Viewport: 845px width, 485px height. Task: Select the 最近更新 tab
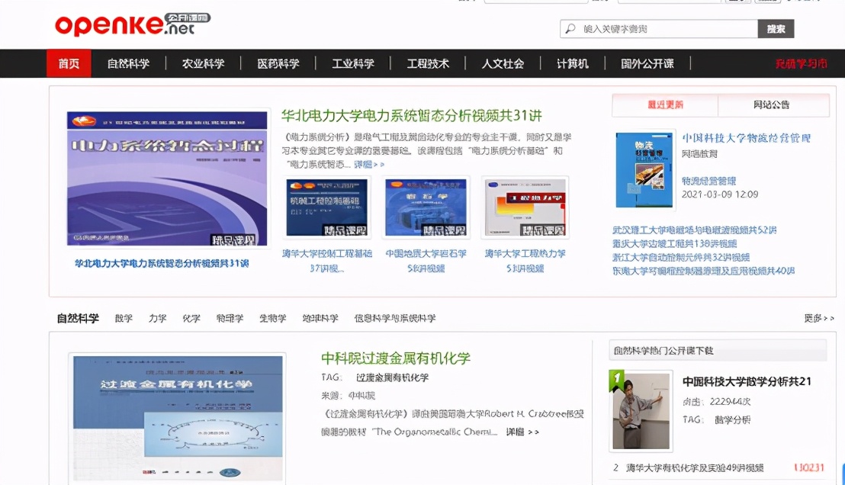pyautogui.click(x=665, y=104)
